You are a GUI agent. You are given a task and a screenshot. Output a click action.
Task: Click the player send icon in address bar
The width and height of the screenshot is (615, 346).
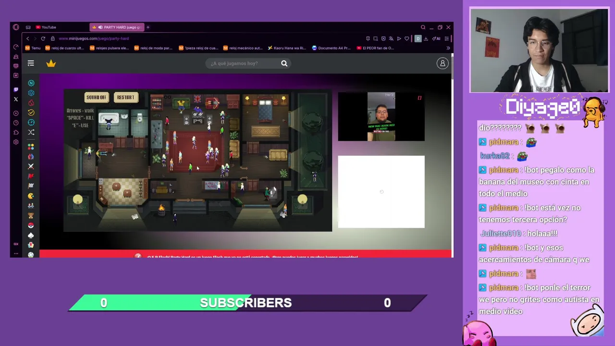click(399, 38)
